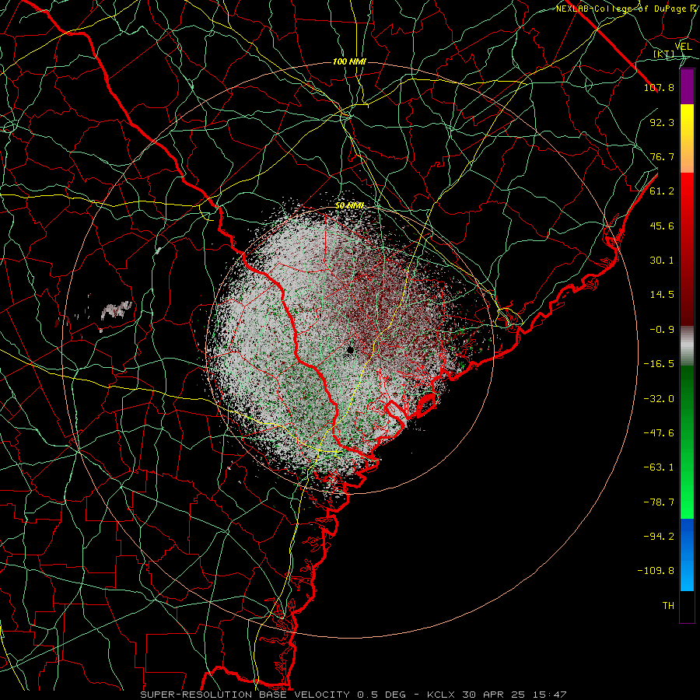Click the [KT] units label
The image size is (700, 700).
pyautogui.click(x=663, y=54)
